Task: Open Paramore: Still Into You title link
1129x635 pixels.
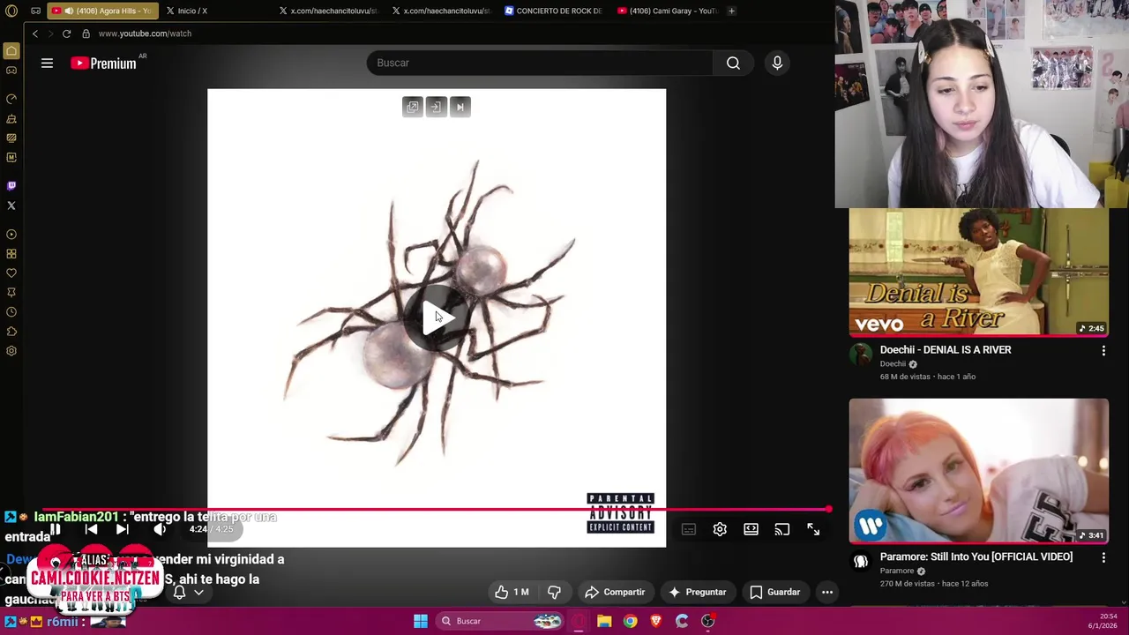Action: coord(976,557)
